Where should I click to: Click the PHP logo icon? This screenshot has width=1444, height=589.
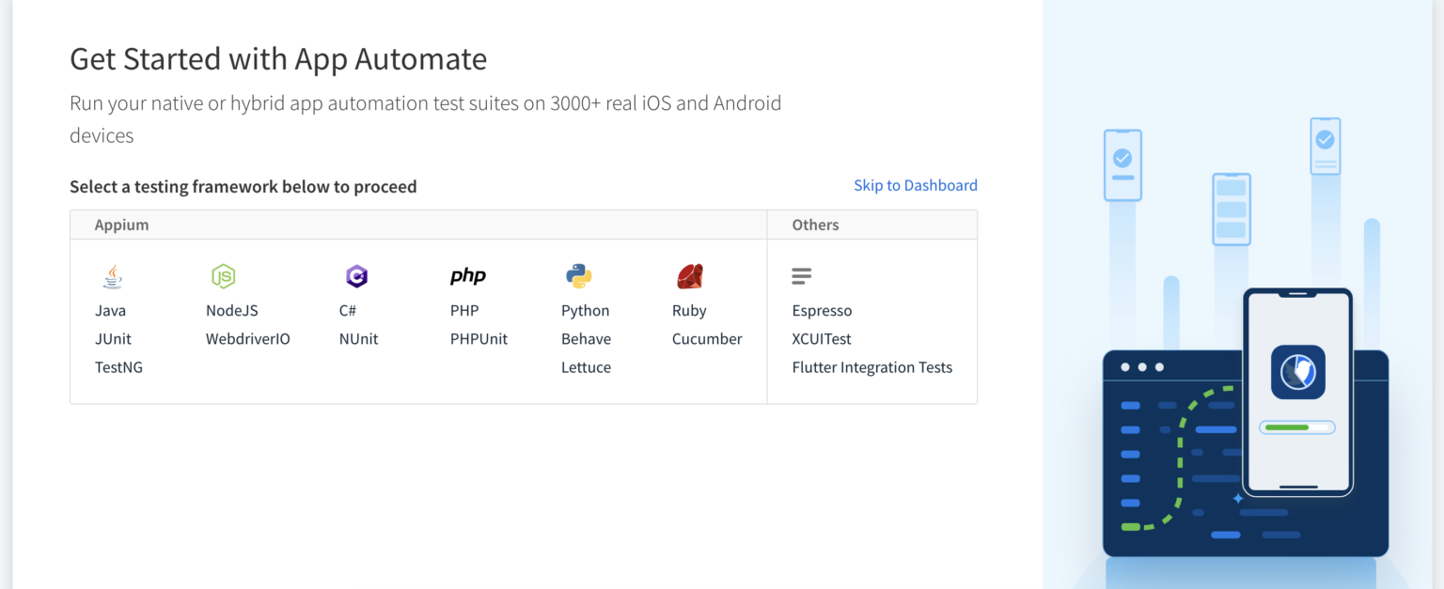click(468, 275)
